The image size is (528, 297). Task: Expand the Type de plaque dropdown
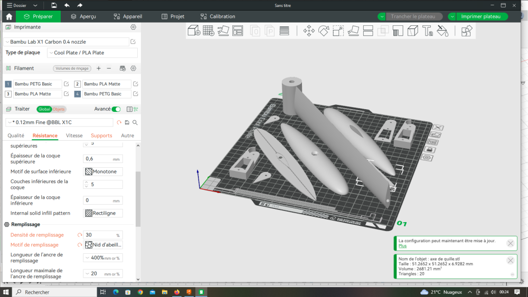[92, 53]
